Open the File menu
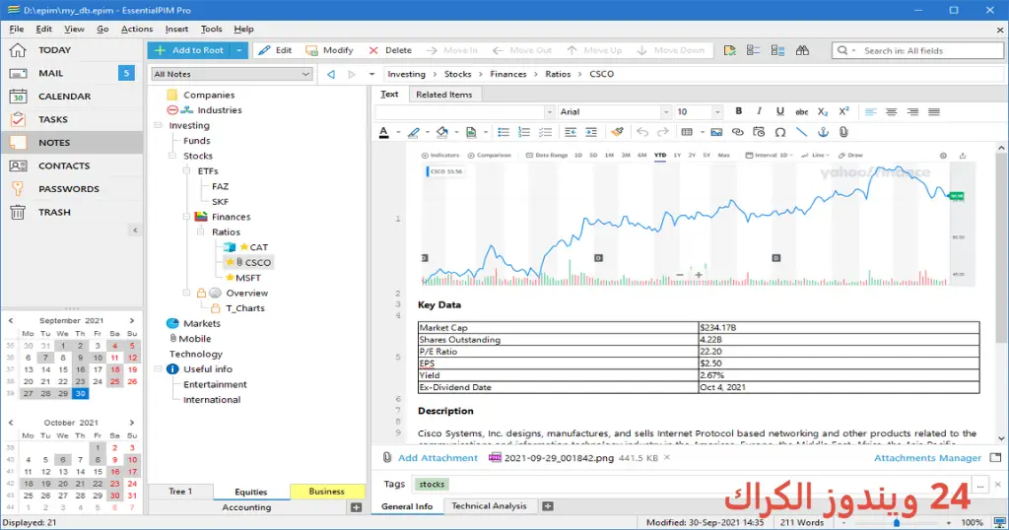 tap(17, 29)
